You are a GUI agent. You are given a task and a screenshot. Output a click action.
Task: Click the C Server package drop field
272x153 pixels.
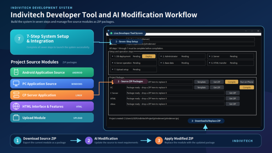click(175, 93)
